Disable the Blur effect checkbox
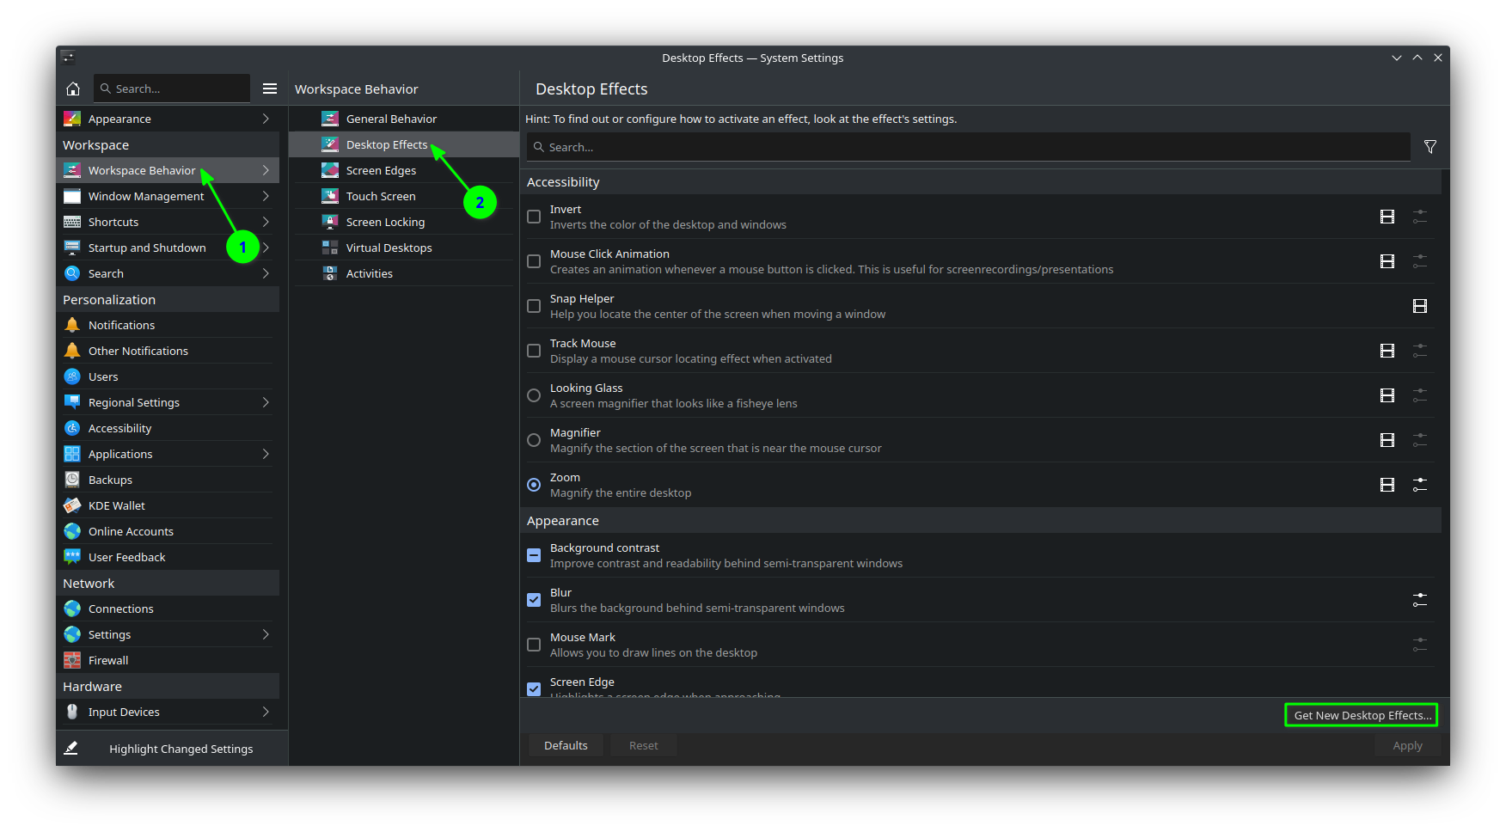The image size is (1506, 832). 533,599
